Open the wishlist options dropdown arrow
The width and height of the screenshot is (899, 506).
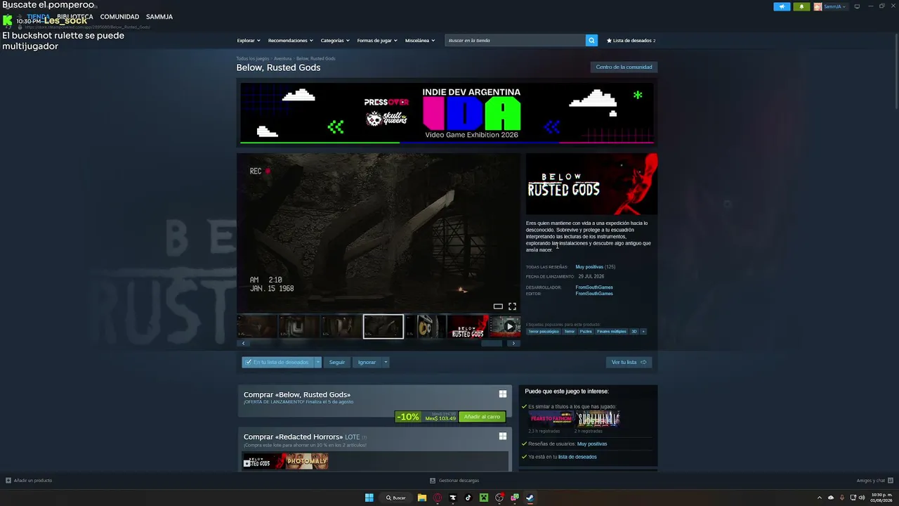317,363
